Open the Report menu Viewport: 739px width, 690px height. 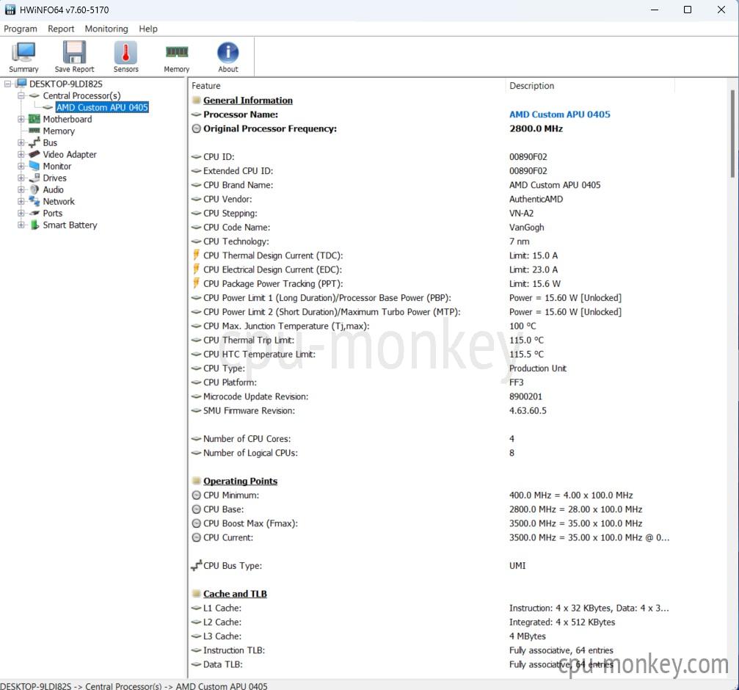click(x=61, y=29)
